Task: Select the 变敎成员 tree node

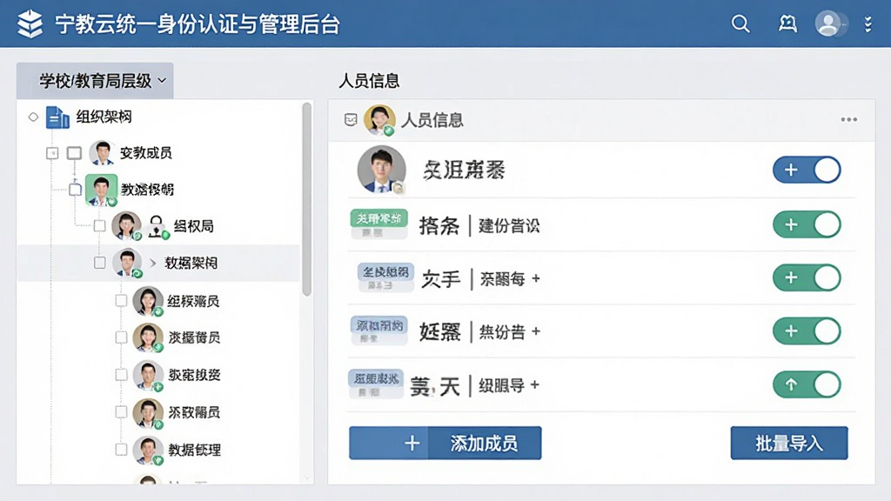Action: point(145,153)
